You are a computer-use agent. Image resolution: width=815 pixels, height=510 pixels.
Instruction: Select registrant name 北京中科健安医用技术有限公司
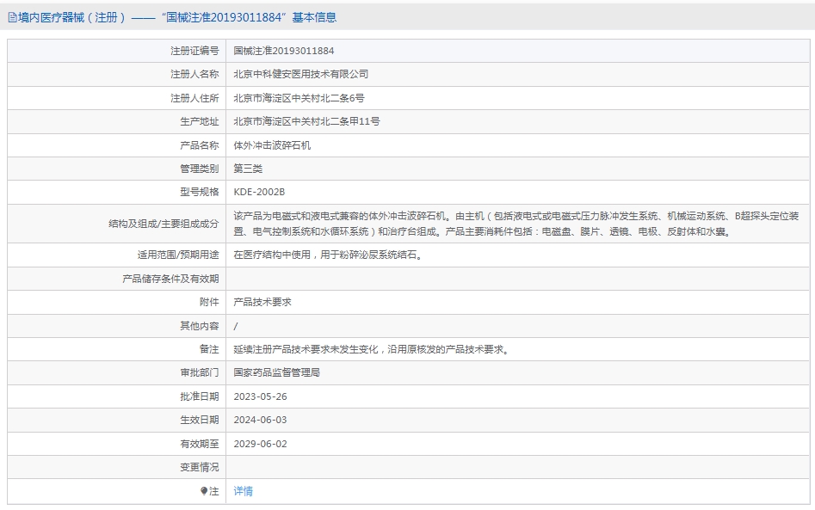[301, 74]
